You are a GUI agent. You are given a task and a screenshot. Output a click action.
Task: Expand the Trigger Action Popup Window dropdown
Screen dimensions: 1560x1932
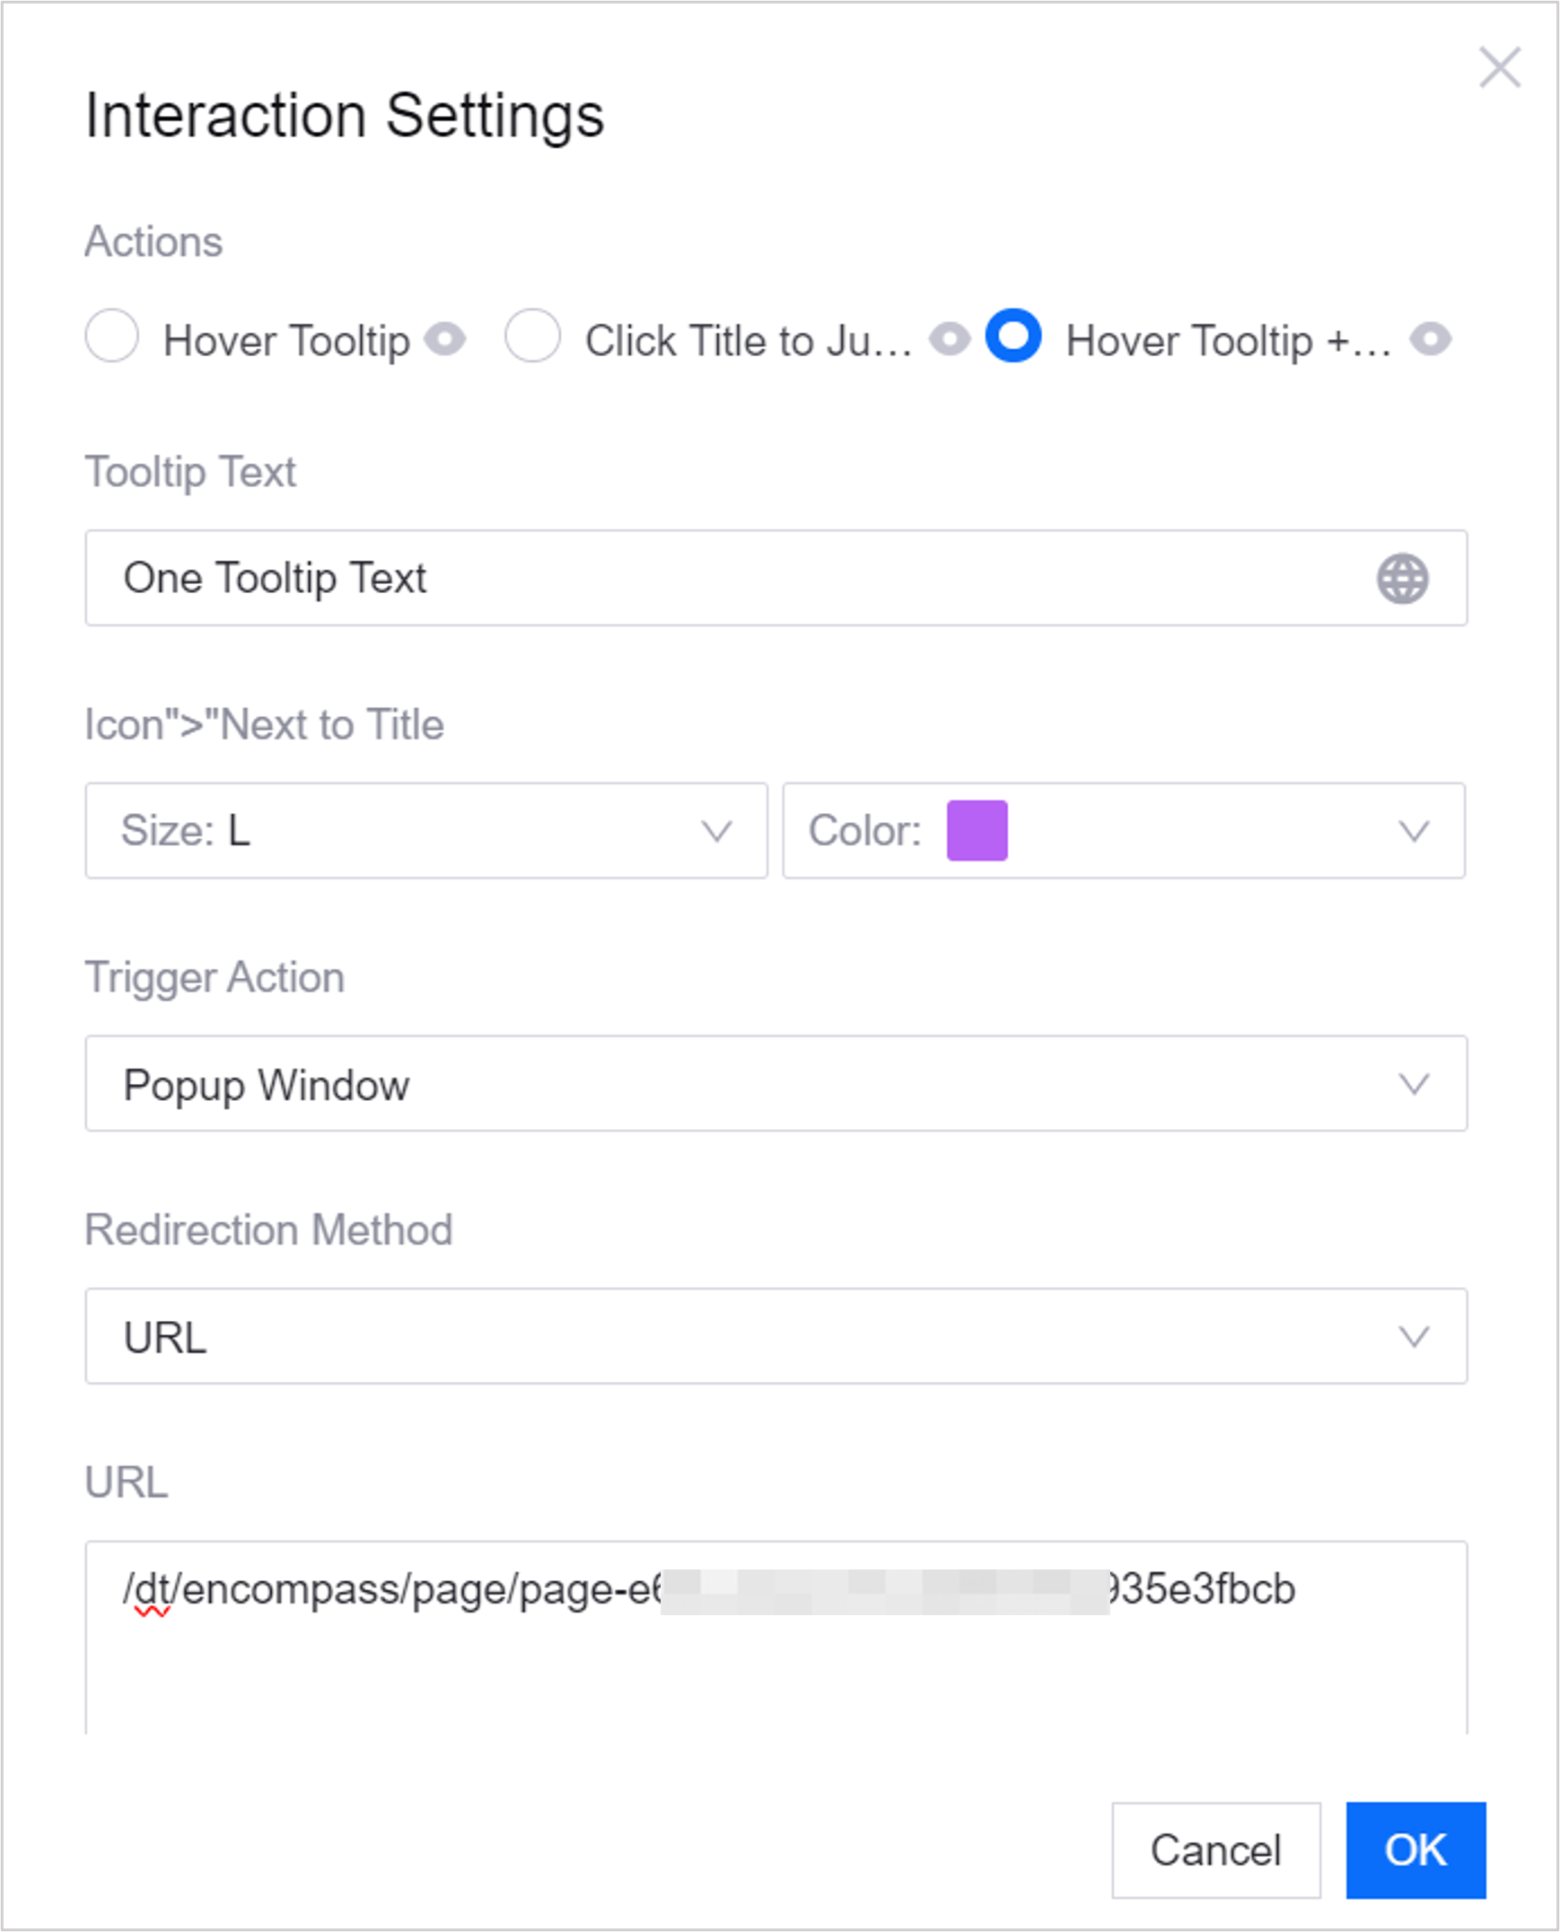coord(776,1084)
